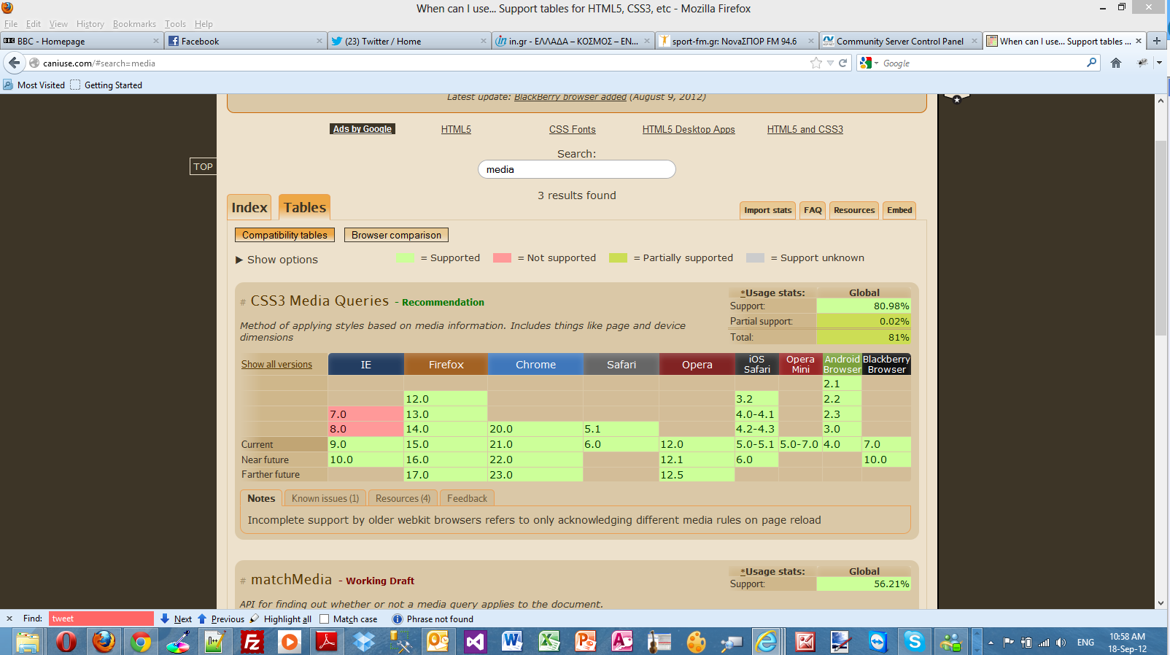
Task: Open the Known issues (1) tab
Action: point(325,498)
